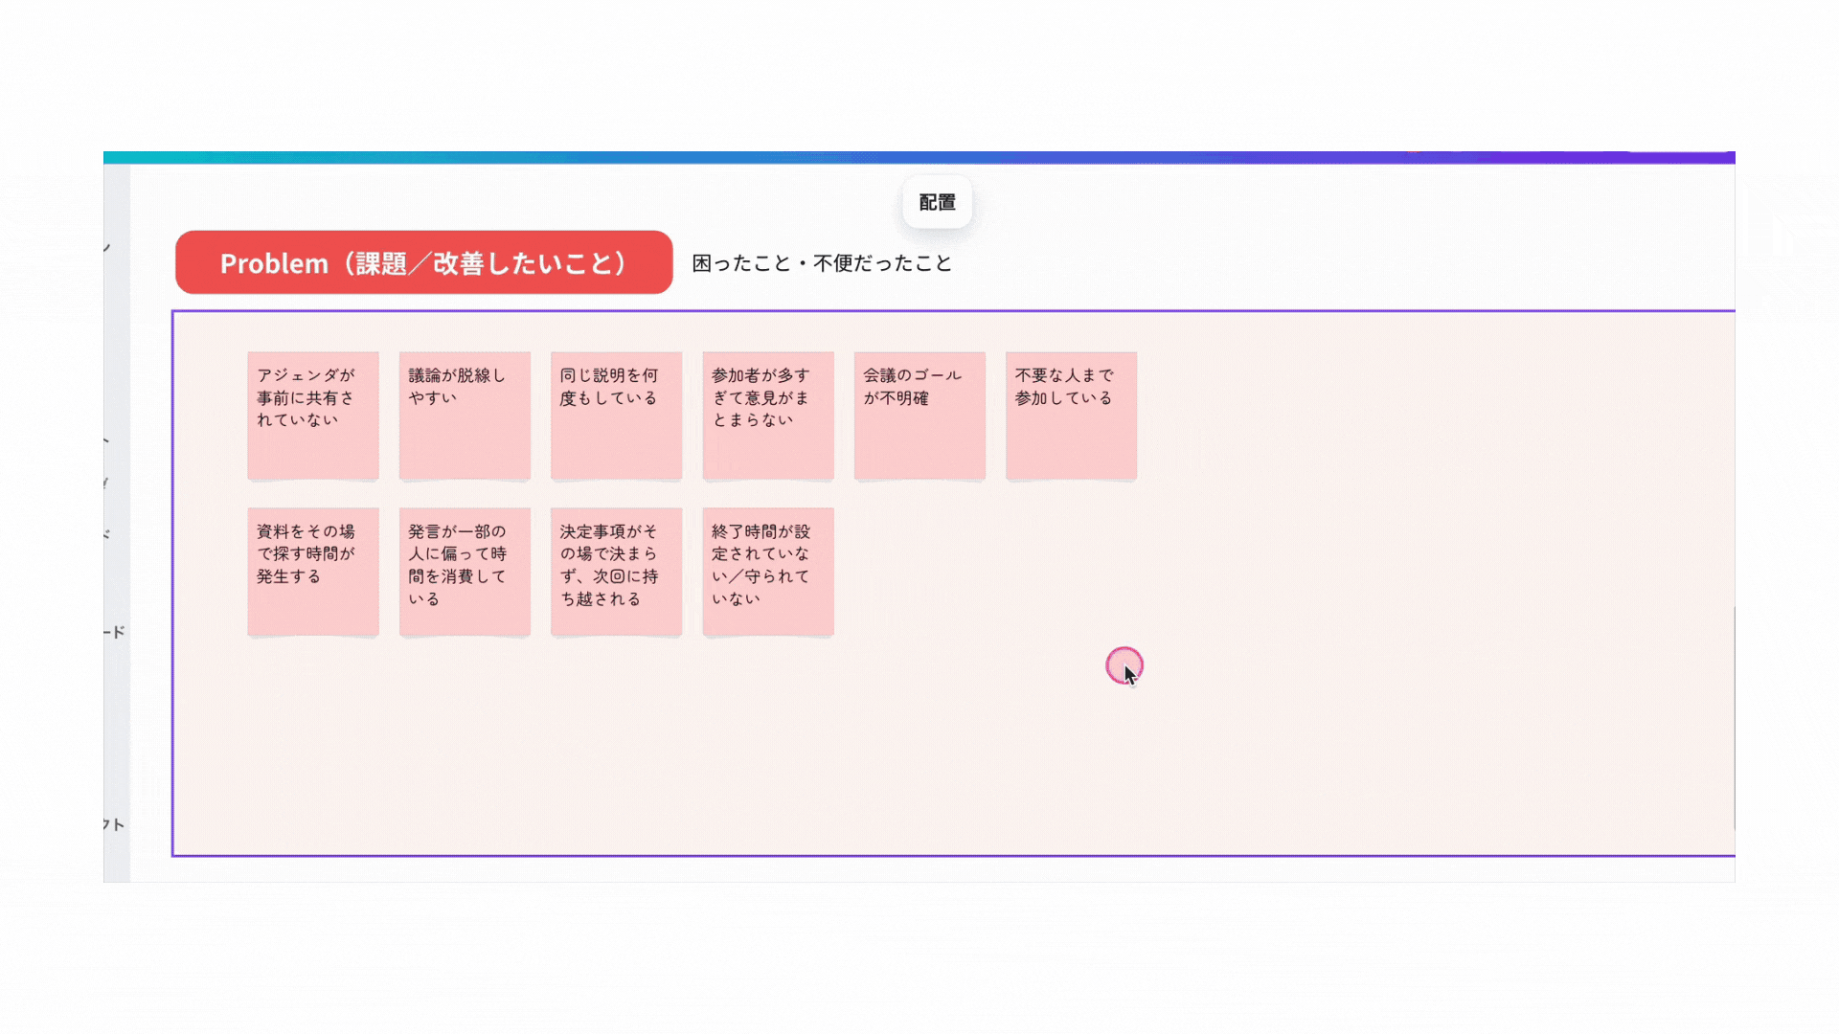1839x1034 pixels.
Task: Click the 配置 arrange button
Action: (x=937, y=202)
